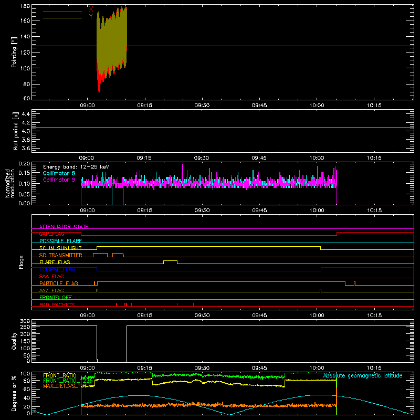The width and height of the screenshot is (420, 420).
Task: Click the green FRONT_RATIO_1225 legend label
Action: point(68,381)
